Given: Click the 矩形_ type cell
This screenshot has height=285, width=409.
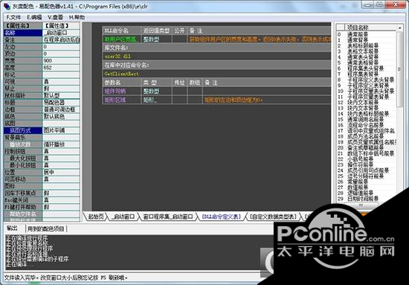Looking at the screenshot, I should pyautogui.click(x=156, y=100).
